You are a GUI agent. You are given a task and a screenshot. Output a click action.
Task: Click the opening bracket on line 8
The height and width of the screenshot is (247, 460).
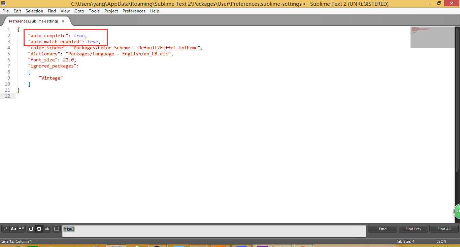tap(30, 72)
